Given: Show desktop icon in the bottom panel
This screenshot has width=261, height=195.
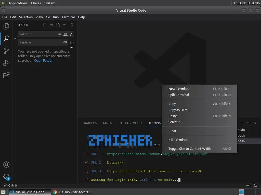Looking at the screenshot, I should (3, 192).
